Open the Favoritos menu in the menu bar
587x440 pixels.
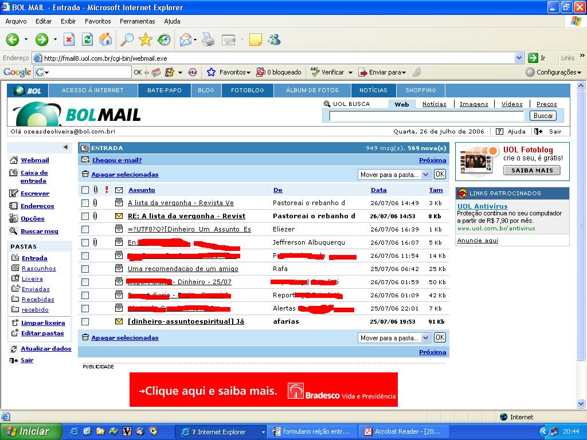tap(97, 21)
